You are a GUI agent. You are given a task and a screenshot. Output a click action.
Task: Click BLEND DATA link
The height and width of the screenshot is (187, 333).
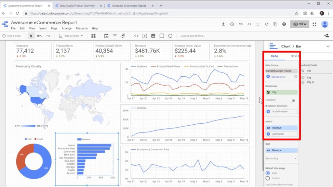[x=279, y=77]
